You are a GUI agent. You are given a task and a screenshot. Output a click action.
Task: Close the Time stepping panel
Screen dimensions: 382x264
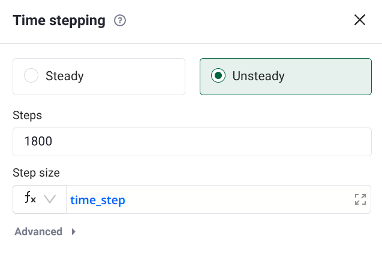pos(360,20)
